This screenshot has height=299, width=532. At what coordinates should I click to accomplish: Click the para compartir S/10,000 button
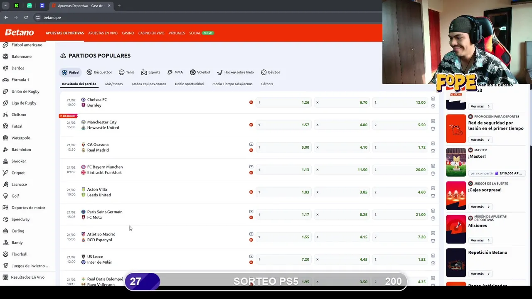tap(496, 173)
